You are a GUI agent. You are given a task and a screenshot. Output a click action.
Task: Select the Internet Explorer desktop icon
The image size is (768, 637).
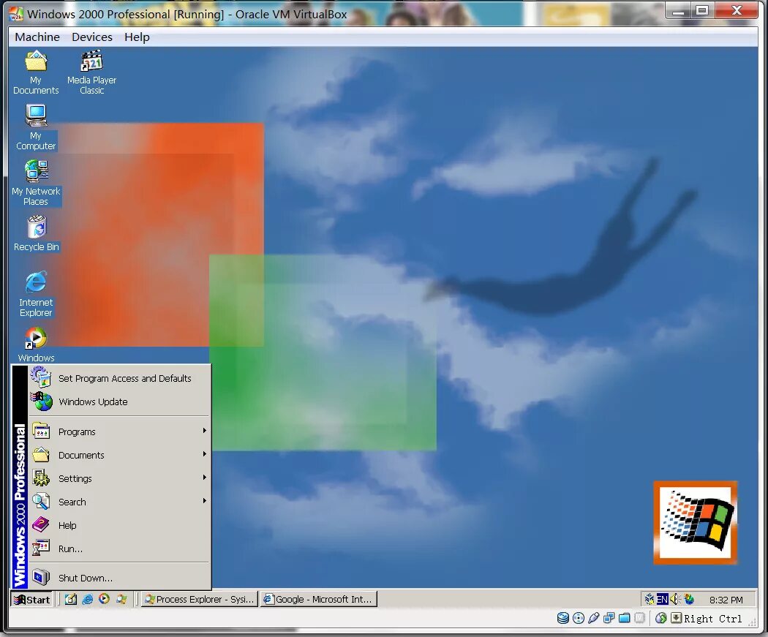(x=36, y=294)
